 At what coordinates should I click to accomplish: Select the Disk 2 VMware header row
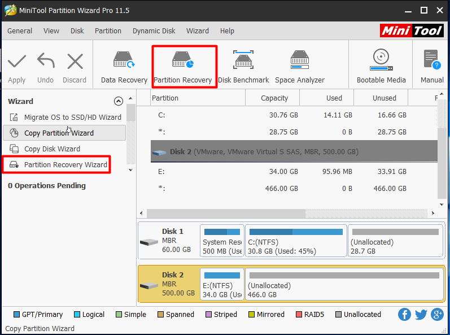[x=294, y=151]
